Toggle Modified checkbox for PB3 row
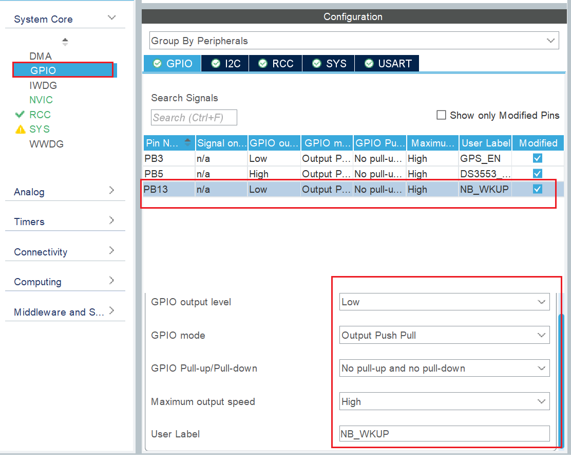The height and width of the screenshot is (460, 571). tap(538, 159)
